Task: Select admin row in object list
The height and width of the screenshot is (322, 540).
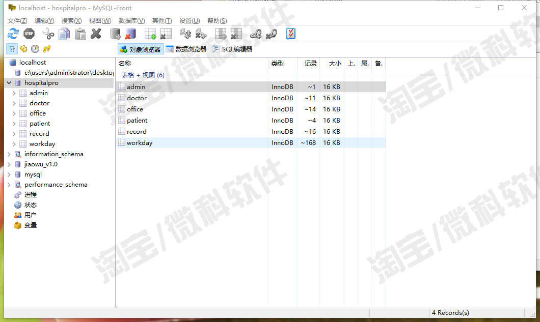Action: click(251, 86)
